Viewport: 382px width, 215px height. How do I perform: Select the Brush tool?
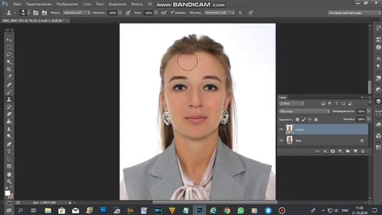[9, 92]
